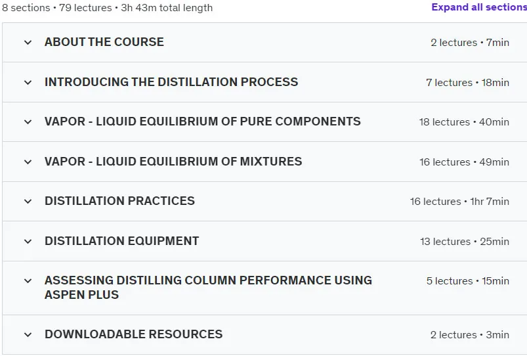This screenshot has height=356, width=527.
Task: Click VAPOR - LIQUID EQUILIBRIUM OF MIXTURES title
Action: point(173,162)
